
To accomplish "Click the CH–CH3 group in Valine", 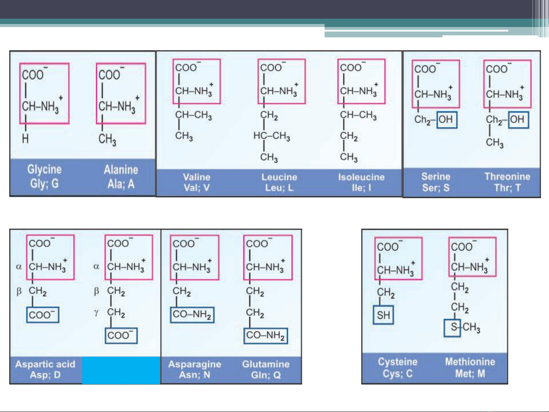I will (194, 115).
